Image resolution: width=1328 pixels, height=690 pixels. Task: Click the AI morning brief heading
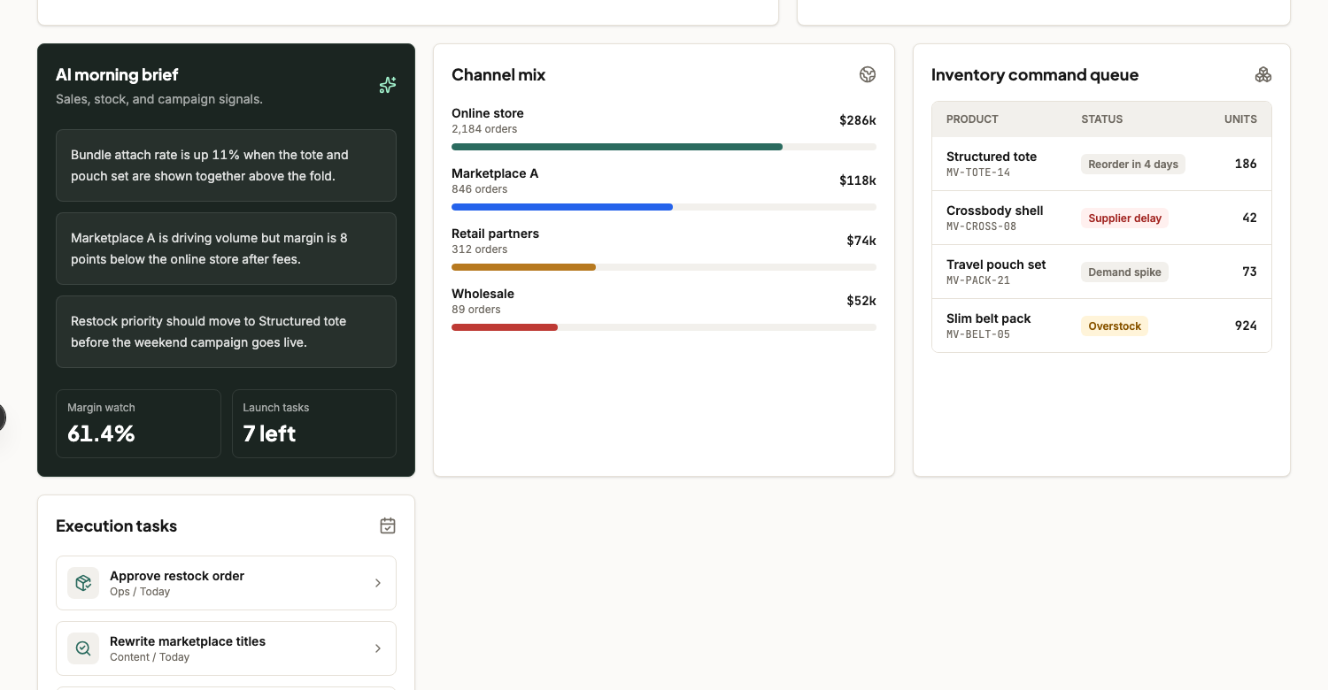(x=117, y=75)
